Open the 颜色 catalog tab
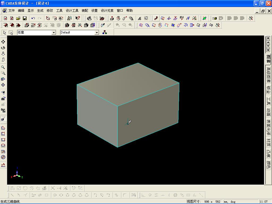272x204 pixels. [268, 165]
